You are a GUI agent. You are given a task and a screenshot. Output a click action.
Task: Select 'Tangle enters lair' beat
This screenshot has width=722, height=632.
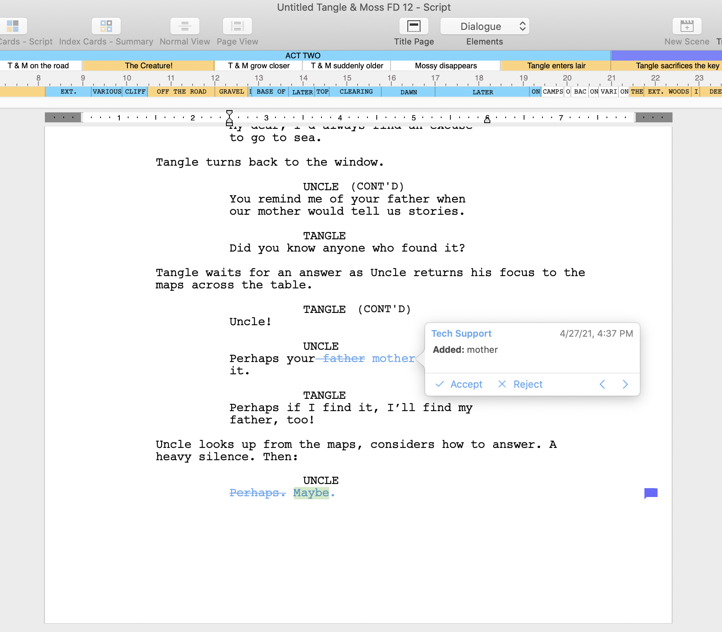(556, 66)
